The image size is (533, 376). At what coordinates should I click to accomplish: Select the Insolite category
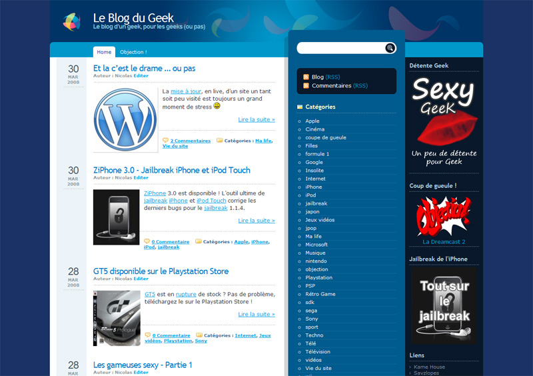click(314, 170)
